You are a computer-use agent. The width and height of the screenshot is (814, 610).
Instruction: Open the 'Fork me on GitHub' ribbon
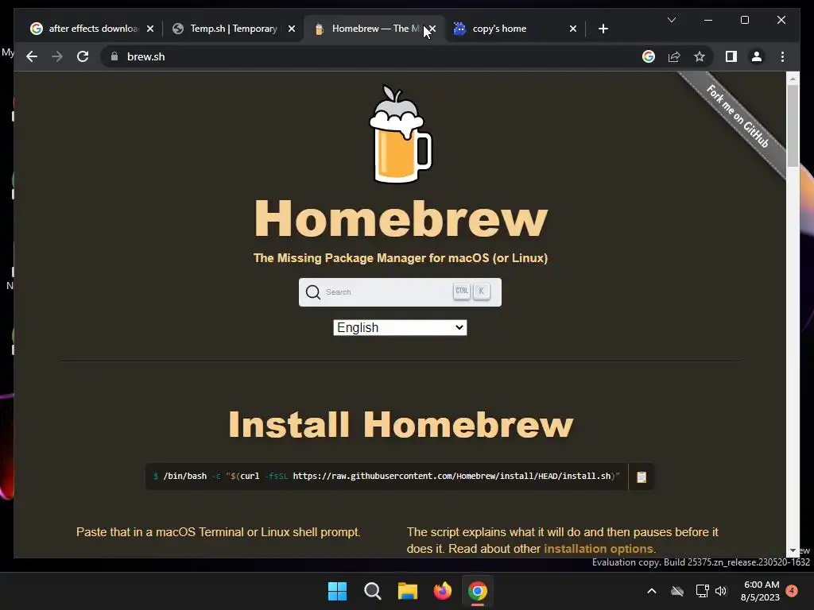737,117
